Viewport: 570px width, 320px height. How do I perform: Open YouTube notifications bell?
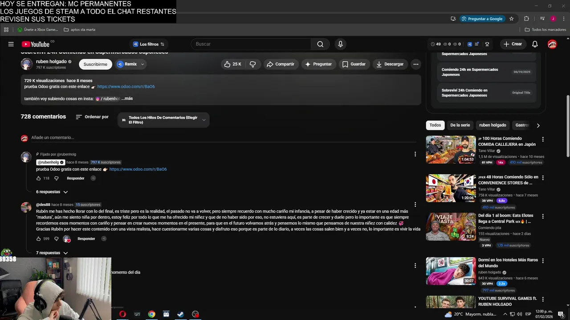point(535,44)
